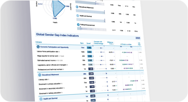Select the 2023 year label
The height and width of the screenshot is (102, 188).
[138, 38]
